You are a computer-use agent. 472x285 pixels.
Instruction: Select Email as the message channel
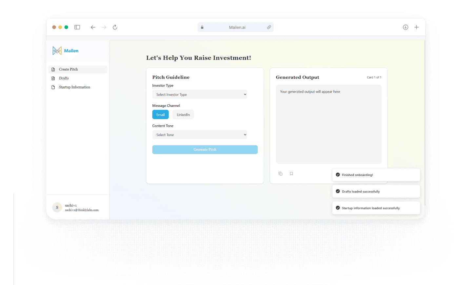coord(160,115)
